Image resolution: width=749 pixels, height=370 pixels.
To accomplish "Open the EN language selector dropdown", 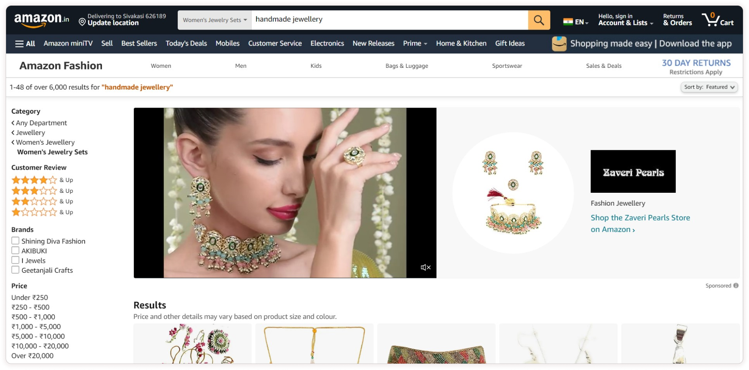I will click(576, 22).
